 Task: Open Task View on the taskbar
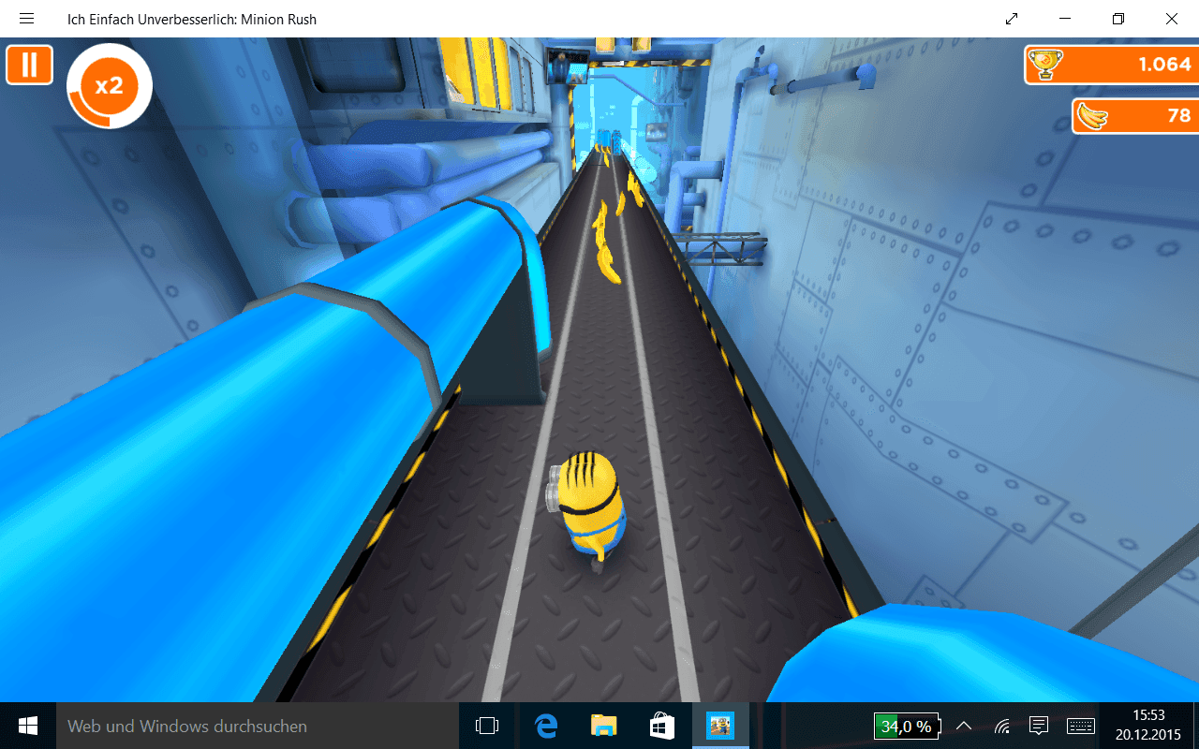[487, 726]
